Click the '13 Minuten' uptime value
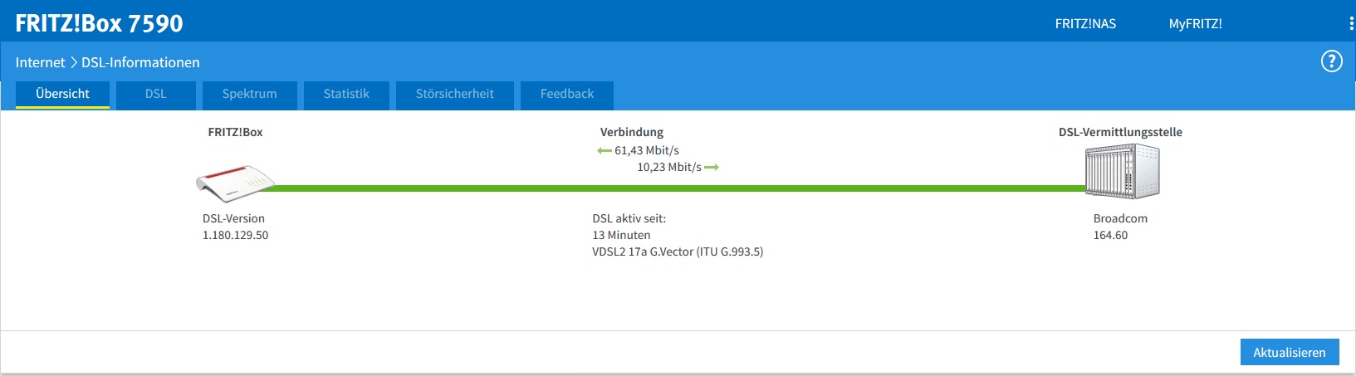 click(621, 235)
